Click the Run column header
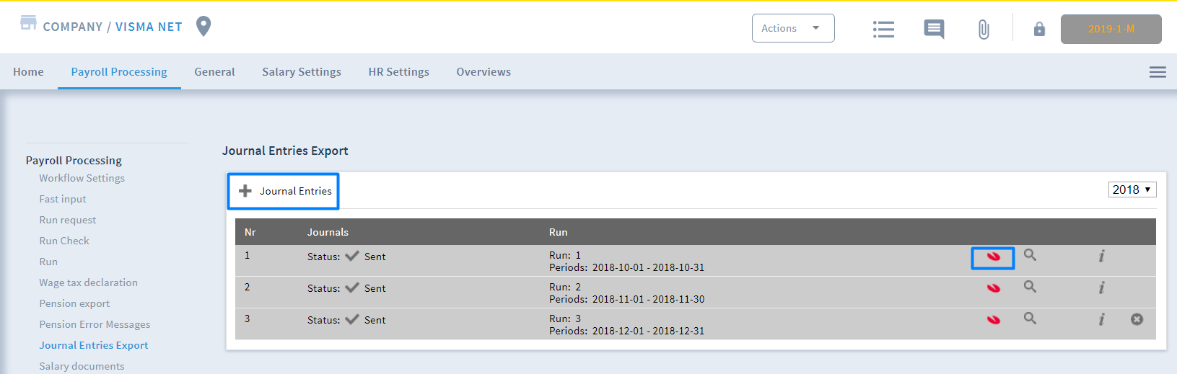 click(x=558, y=232)
